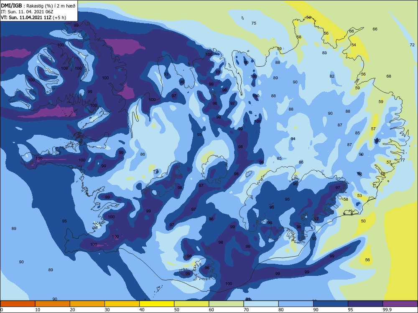Click the humidity value '72' on the map
418x313 pixels.
412,45
